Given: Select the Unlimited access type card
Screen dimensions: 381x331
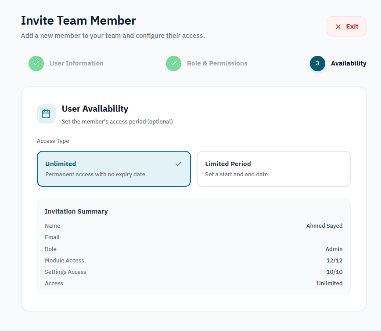Looking at the screenshot, I should [x=114, y=169].
